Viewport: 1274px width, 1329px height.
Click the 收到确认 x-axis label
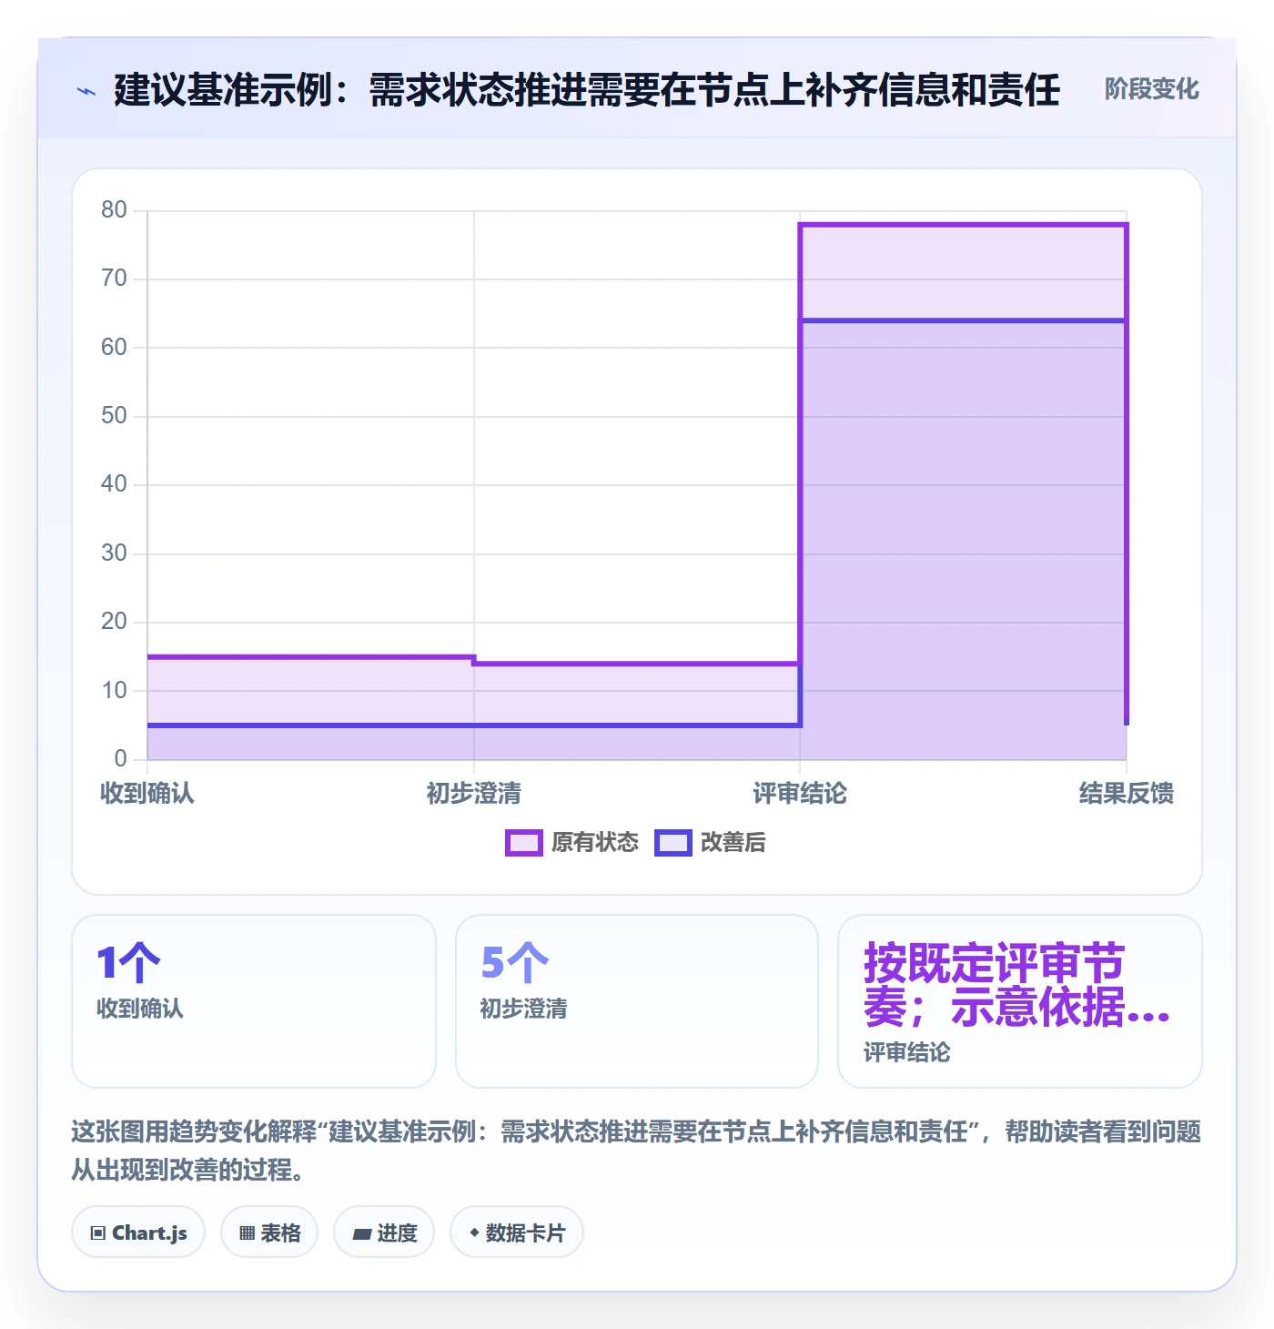point(147,794)
